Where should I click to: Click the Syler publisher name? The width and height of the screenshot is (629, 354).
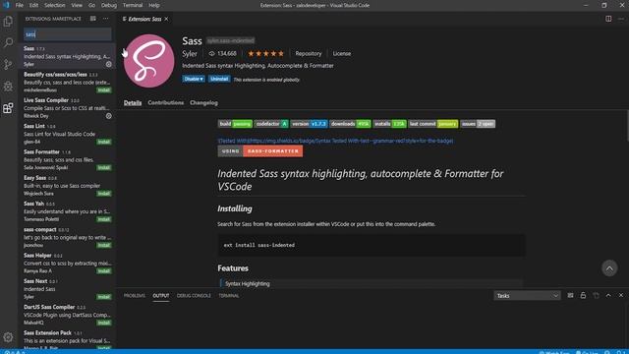click(x=190, y=54)
